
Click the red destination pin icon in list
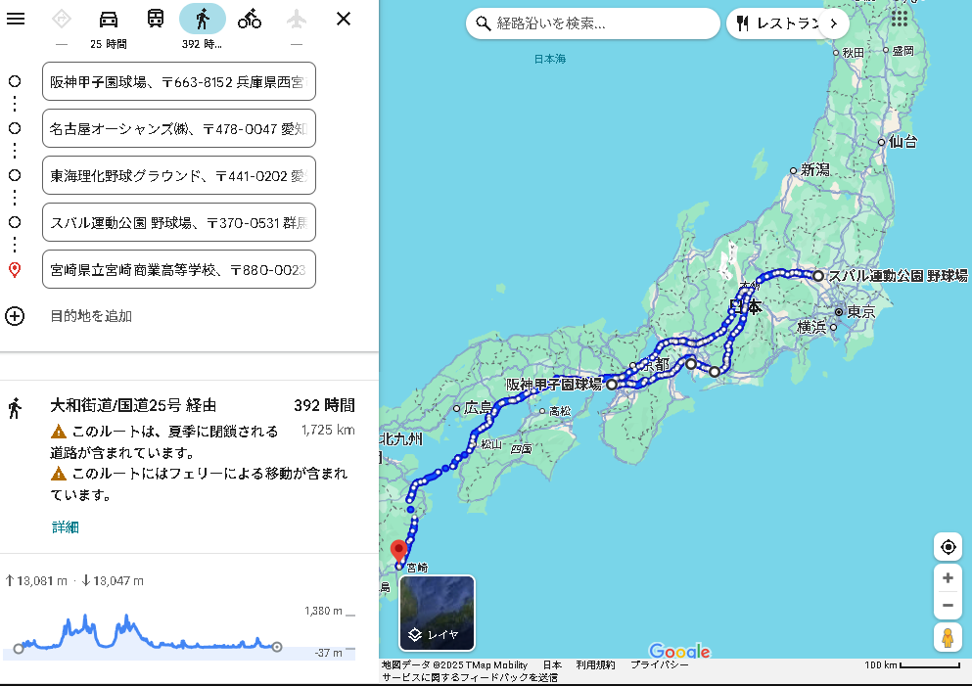coord(15,269)
